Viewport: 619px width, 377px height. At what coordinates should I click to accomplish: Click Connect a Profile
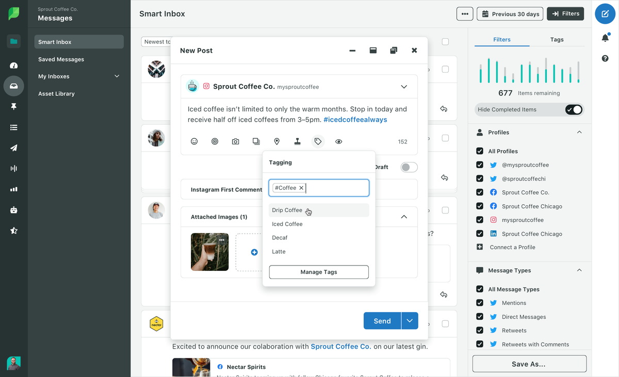512,247
